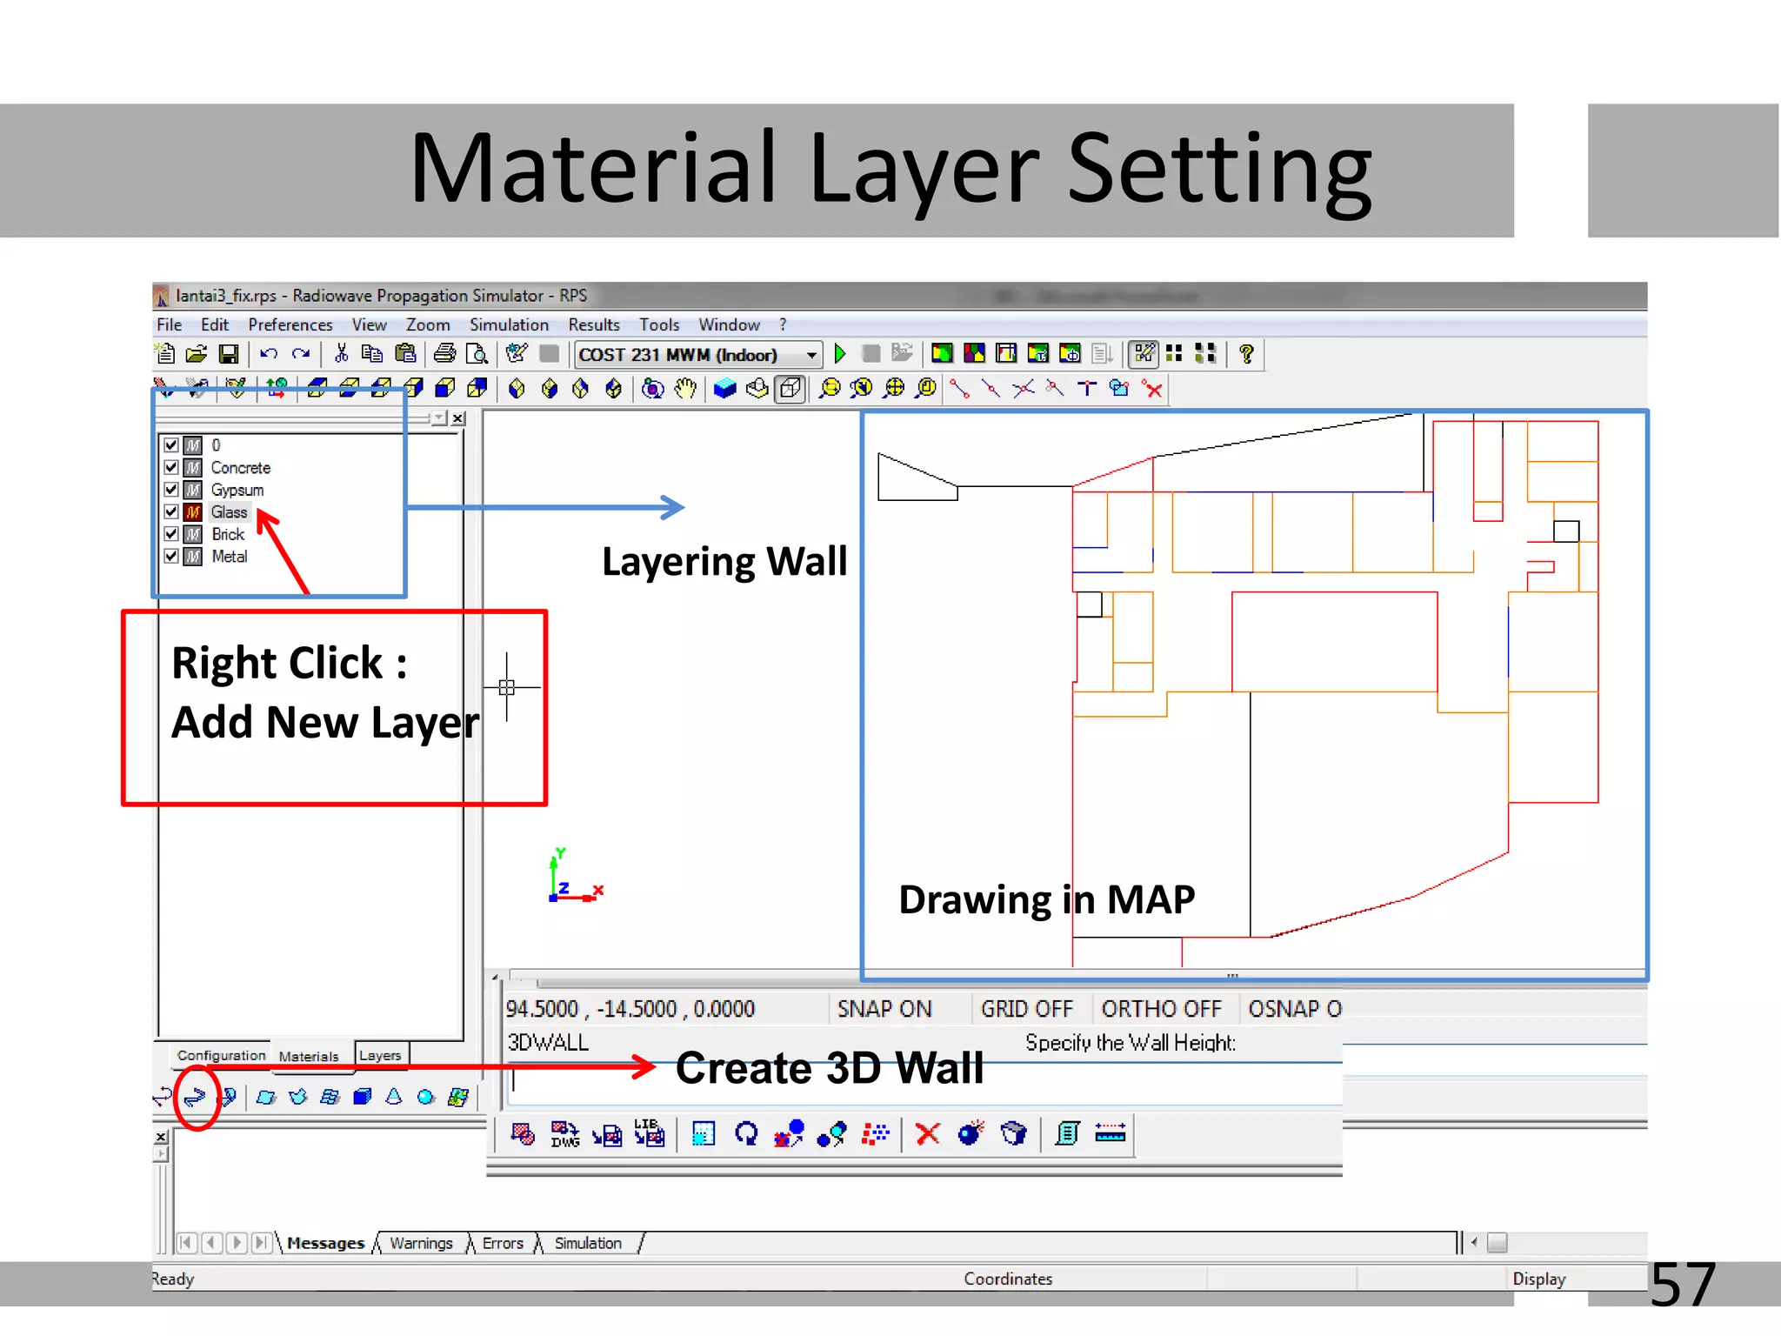This screenshot has width=1781, height=1336.
Task: Switch to the Messages output tab
Action: (x=325, y=1244)
